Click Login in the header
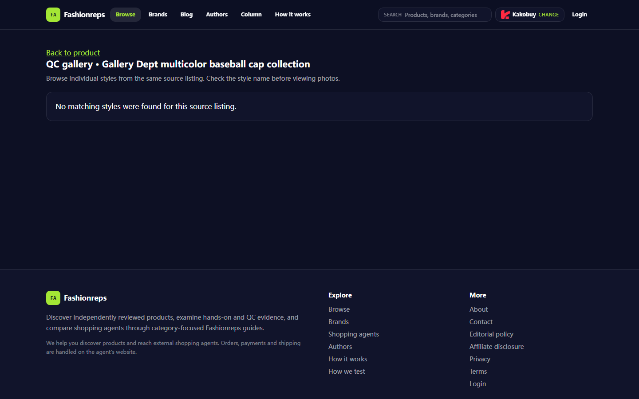This screenshot has width=639, height=399. tap(580, 15)
